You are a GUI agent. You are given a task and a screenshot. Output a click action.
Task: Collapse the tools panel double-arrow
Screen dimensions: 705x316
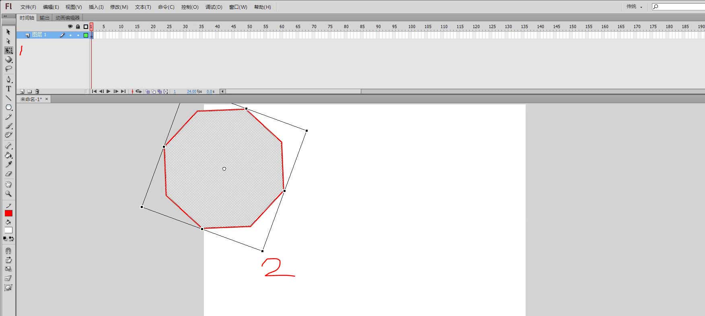click(5, 16)
